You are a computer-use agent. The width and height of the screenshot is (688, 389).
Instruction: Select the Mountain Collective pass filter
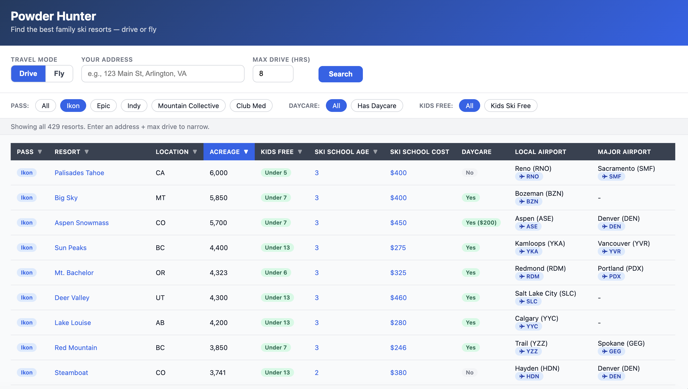click(188, 106)
